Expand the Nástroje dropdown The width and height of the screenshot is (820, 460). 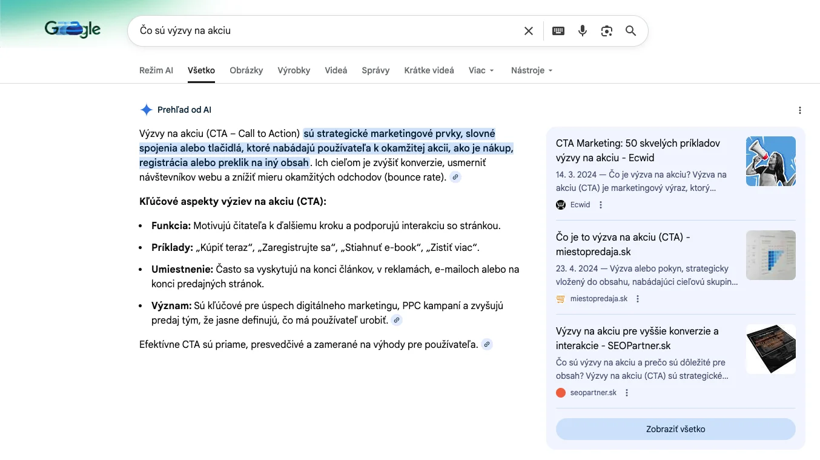coord(532,70)
